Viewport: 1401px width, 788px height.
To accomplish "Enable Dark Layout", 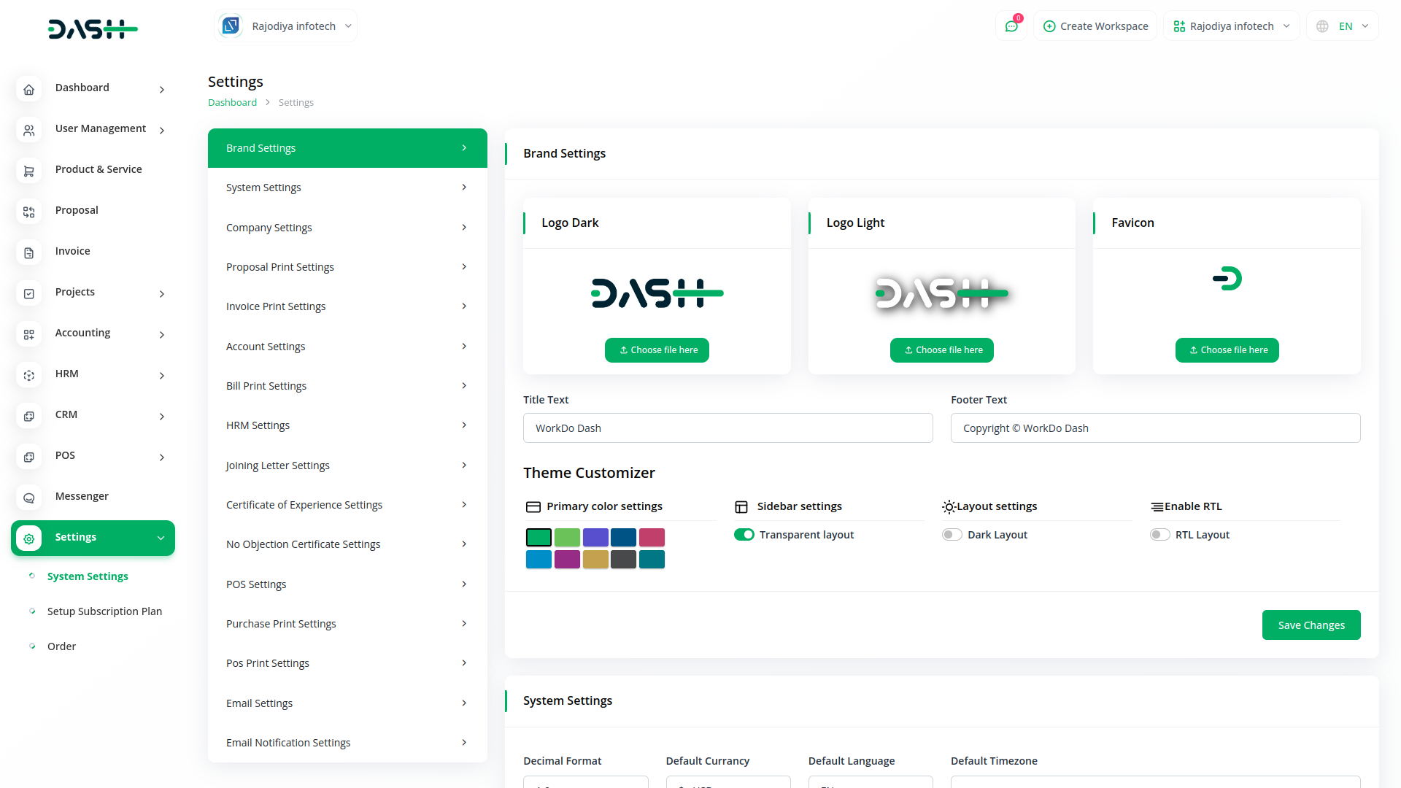I will 952,534.
